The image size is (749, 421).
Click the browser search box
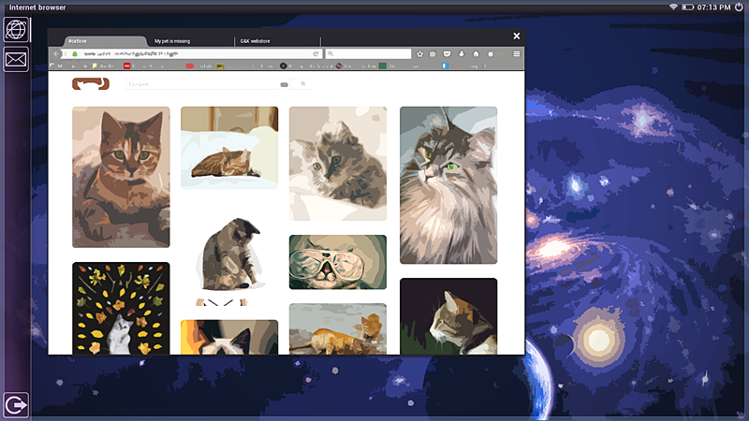pyautogui.click(x=368, y=54)
